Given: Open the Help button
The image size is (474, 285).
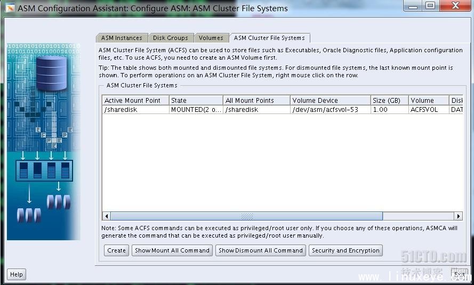Looking at the screenshot, I should [17, 274].
